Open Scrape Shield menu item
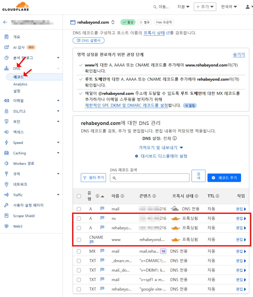This screenshot has height=297, width=253. point(24,216)
